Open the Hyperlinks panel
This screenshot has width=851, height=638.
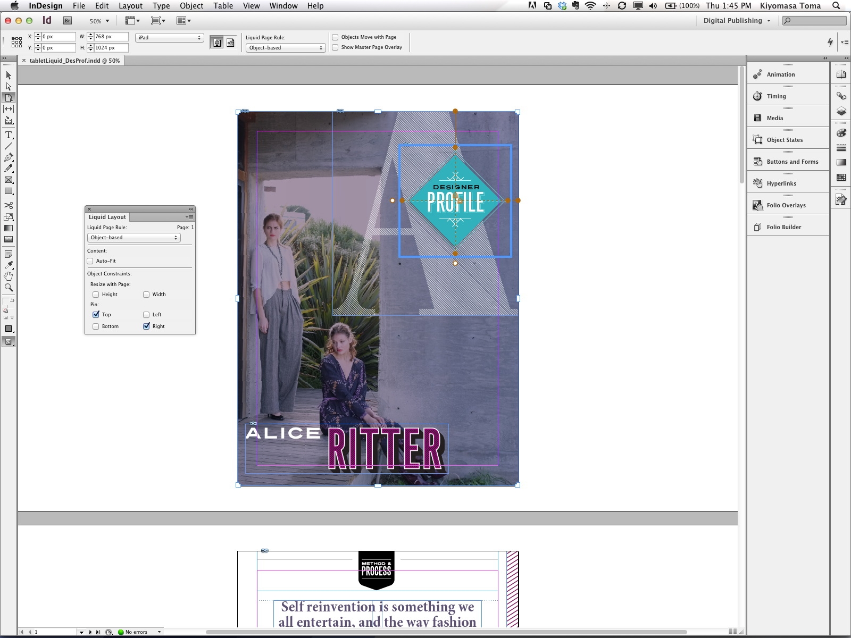(x=781, y=183)
